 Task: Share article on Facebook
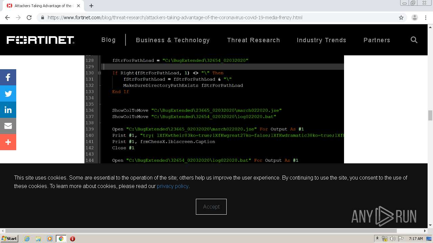tap(8, 77)
